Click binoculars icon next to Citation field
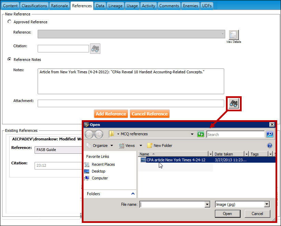This screenshot has height=226, width=281. tap(95, 49)
